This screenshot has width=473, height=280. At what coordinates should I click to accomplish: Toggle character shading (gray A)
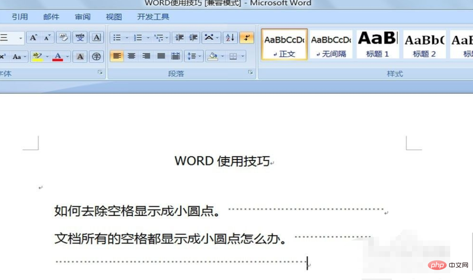pyautogui.click(x=80, y=56)
